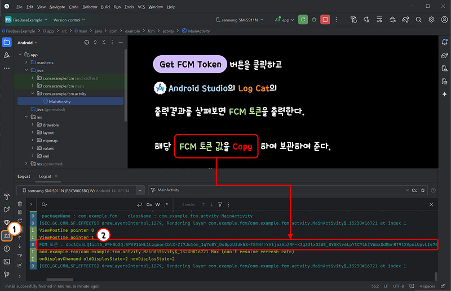This screenshot has width=451, height=291.
Task: Toggle read-only lock in status bar
Action: tap(443, 286)
